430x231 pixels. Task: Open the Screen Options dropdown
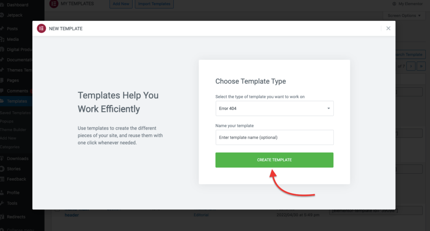[x=404, y=16]
